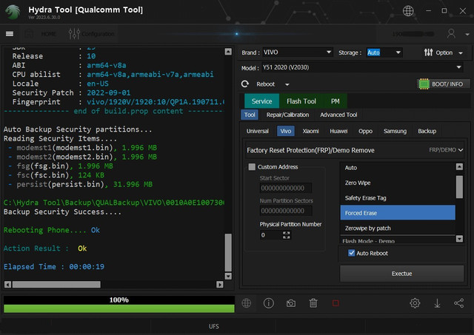Open the Huawei brand tab
This screenshot has width=474, height=335.
click(x=338, y=131)
